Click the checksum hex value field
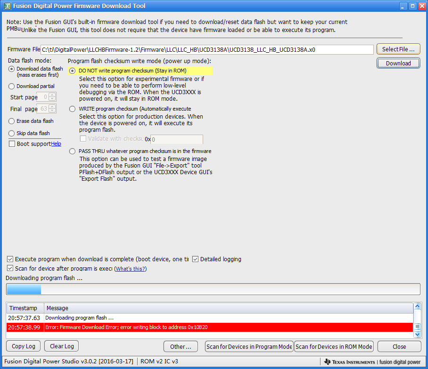 click(x=177, y=139)
